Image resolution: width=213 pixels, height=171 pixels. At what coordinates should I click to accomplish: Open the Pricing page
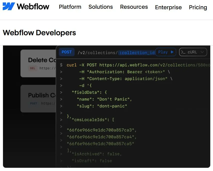[x=198, y=7]
